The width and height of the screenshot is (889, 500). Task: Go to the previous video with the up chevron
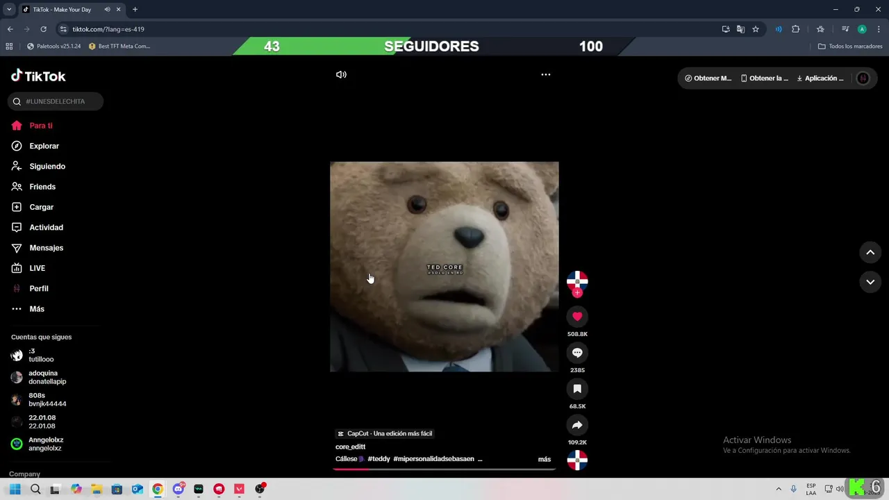[x=870, y=252]
